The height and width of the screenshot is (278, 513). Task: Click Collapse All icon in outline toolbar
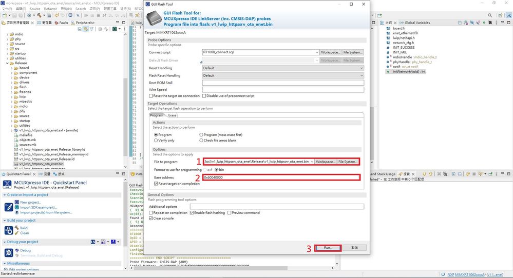point(460,23)
